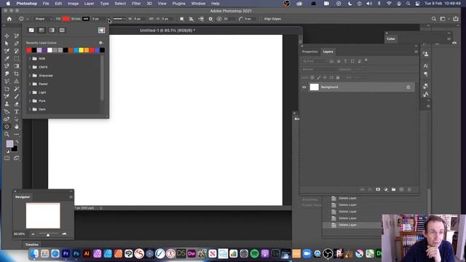Toggle Lock all in Layers panel

tap(338, 78)
